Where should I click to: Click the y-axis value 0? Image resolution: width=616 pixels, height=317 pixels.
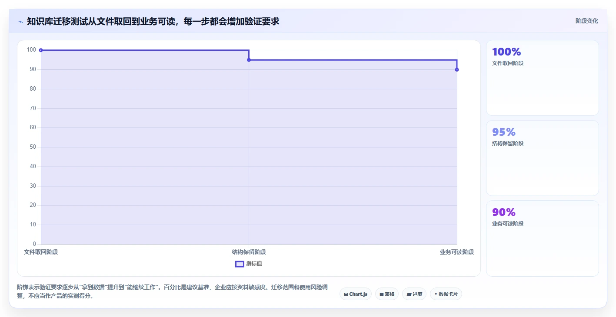(x=34, y=244)
